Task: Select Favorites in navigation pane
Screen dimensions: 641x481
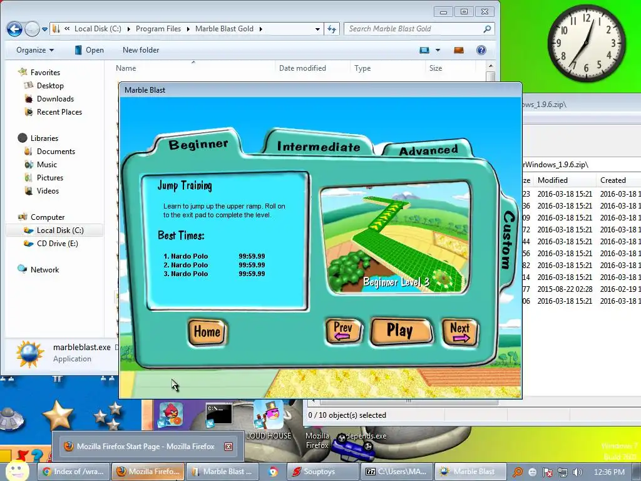Action: [45, 73]
